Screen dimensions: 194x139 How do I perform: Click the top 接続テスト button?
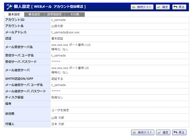click(x=142, y=7)
